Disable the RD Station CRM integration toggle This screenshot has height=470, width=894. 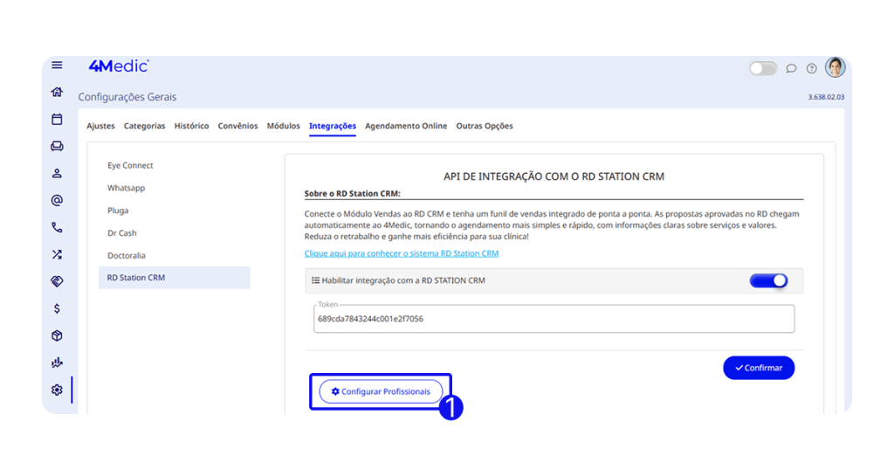[x=768, y=280]
